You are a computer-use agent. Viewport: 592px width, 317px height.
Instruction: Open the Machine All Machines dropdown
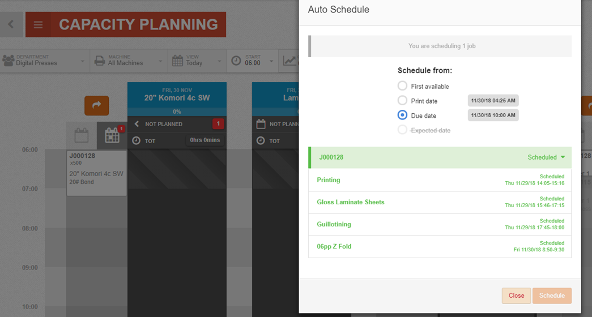click(x=129, y=61)
